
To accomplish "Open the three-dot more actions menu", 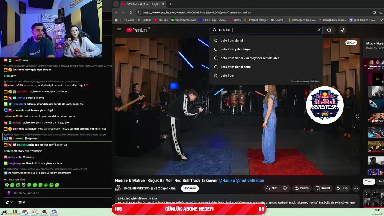I will click(356, 188).
